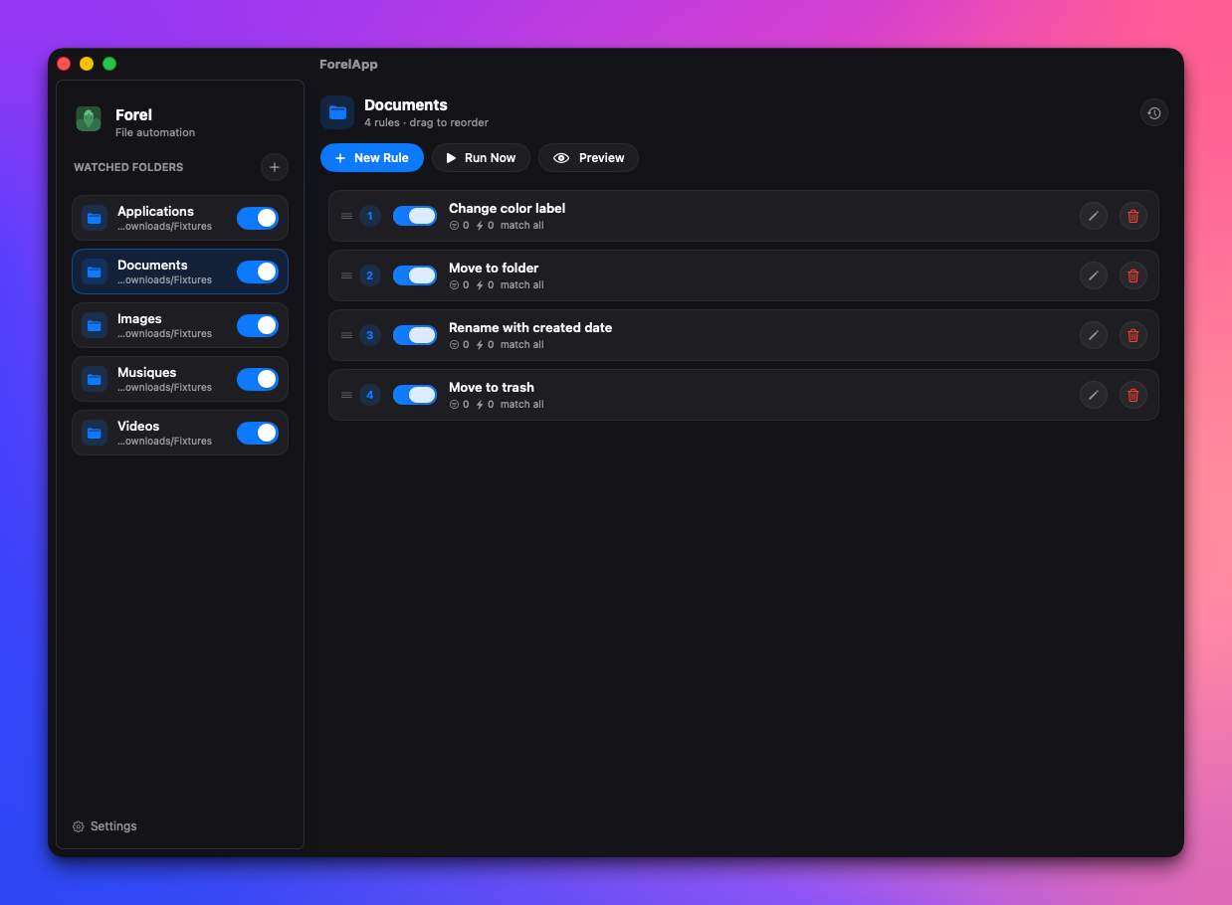Screen dimensions: 1232x905
Task: Click the Move to folder rule title
Action: [494, 268]
